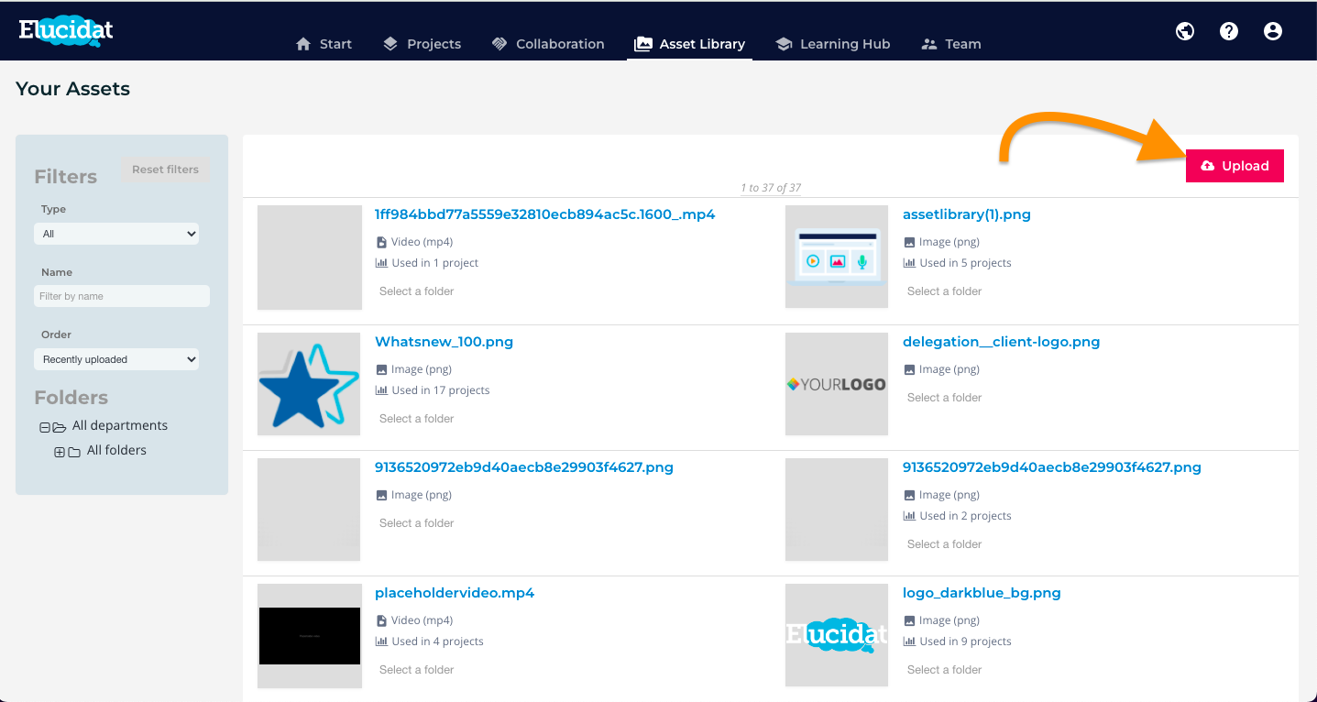Open the Order dropdown set to Recently uploaded
The image size is (1317, 702).
coord(116,359)
